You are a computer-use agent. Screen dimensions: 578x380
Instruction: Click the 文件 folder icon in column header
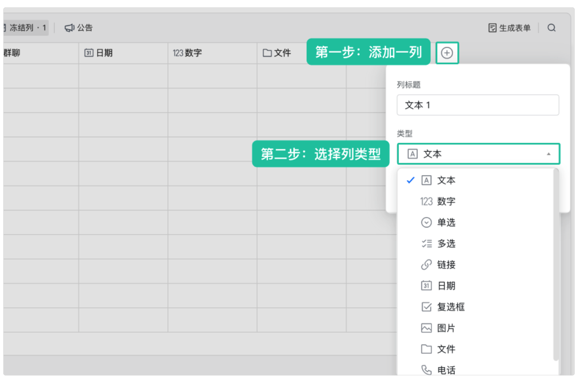point(266,53)
